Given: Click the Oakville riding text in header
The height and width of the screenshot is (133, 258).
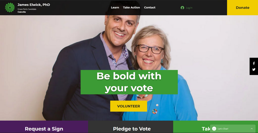Looking at the screenshot, I should pyautogui.click(x=22, y=12).
